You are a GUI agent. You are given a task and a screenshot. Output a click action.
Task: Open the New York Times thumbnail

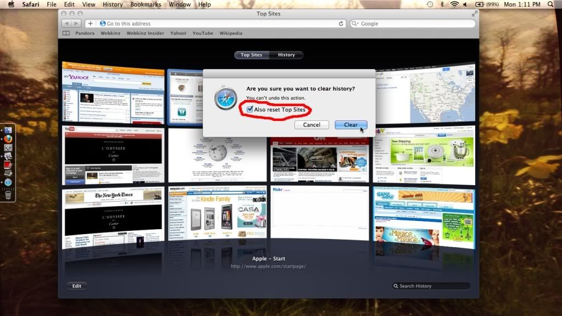113,218
